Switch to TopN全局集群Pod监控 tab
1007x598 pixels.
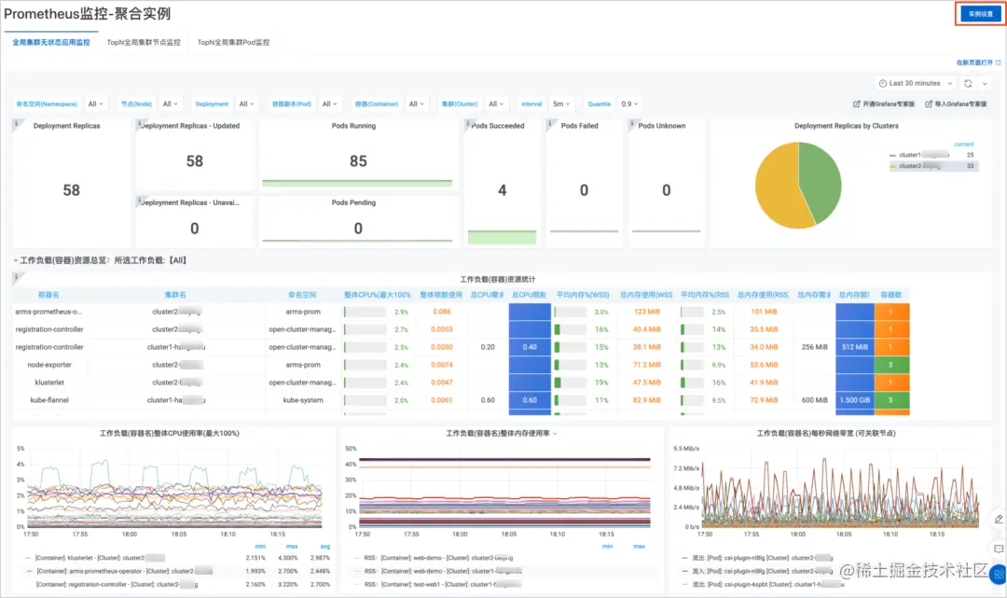coord(233,42)
